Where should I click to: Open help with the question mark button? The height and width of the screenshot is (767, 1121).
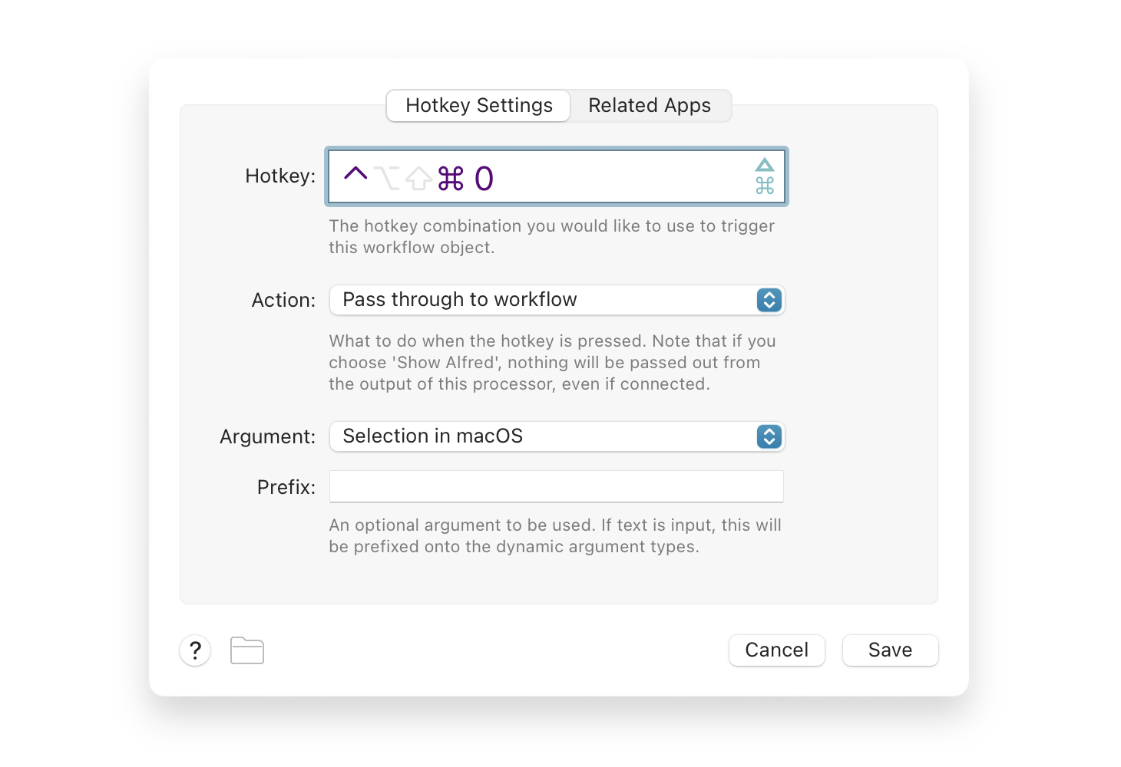196,650
